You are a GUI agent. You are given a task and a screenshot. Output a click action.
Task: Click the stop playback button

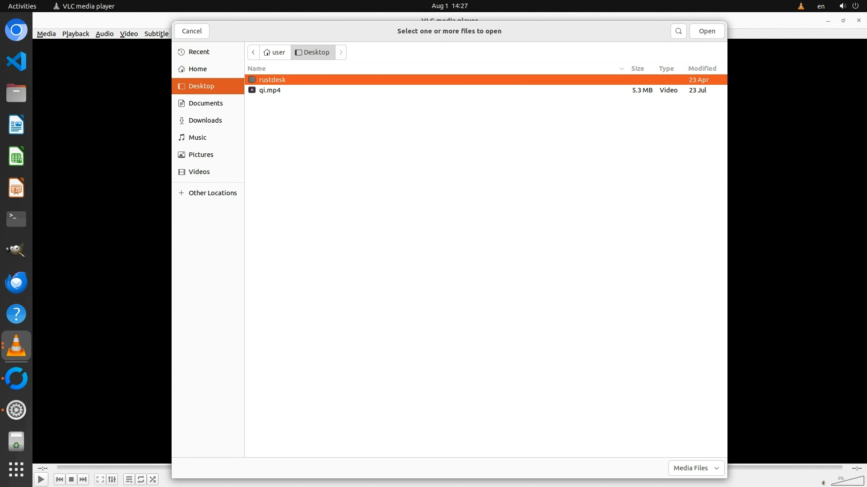(71, 479)
